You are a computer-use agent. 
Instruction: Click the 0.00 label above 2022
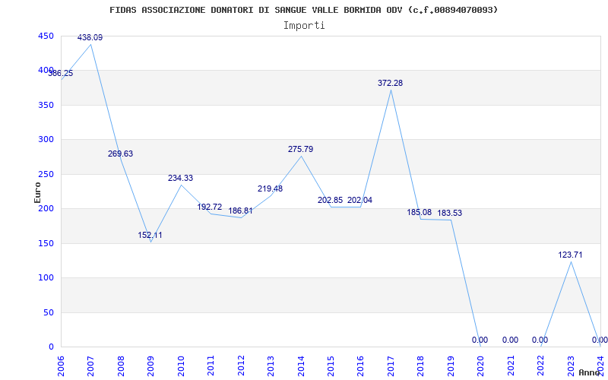[x=540, y=340]
